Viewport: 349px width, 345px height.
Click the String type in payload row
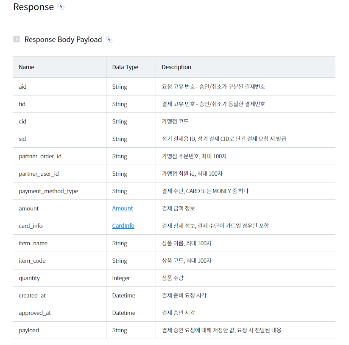(120, 330)
